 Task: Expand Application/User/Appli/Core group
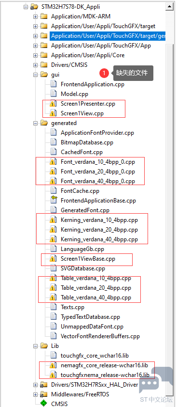point(35,55)
